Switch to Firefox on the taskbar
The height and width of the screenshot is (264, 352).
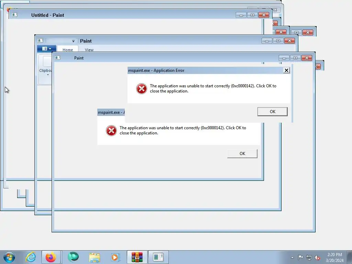(x=51, y=257)
